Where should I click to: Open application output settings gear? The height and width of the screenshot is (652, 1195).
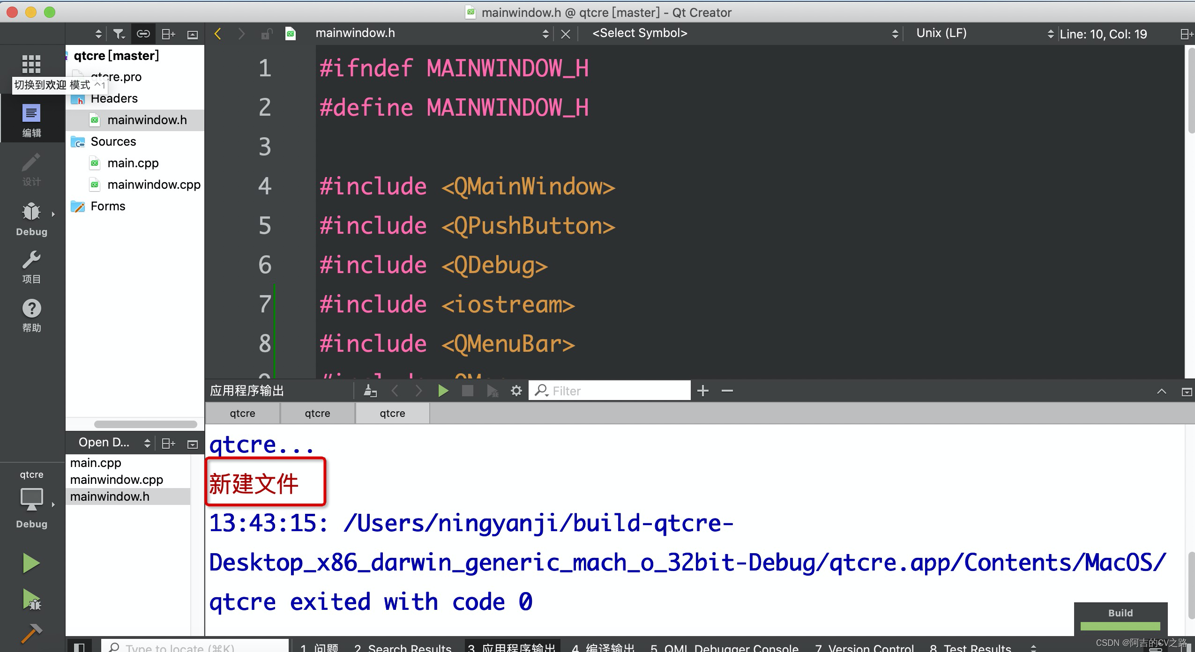(x=516, y=391)
